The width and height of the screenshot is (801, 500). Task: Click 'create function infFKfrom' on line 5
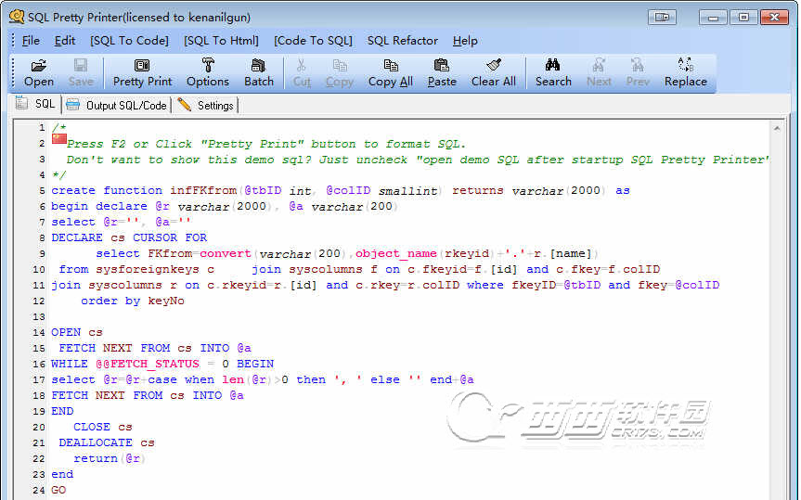click(144, 190)
